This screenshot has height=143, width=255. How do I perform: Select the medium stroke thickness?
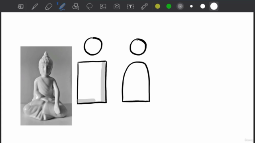point(203,6)
